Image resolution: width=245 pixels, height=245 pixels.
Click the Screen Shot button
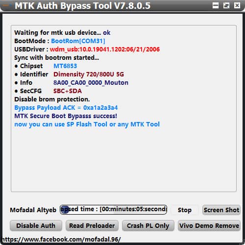(x=221, y=210)
